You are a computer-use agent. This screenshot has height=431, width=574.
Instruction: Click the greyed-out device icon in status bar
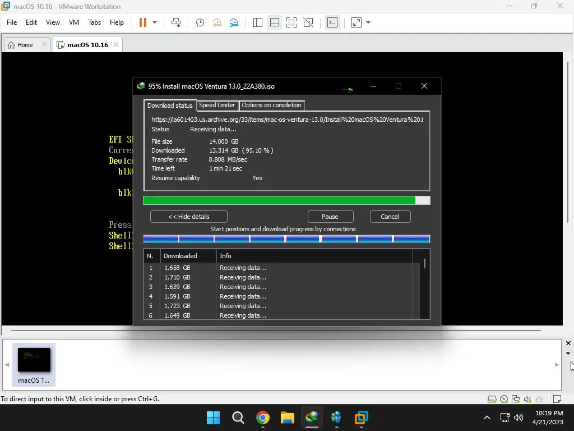[539, 399]
